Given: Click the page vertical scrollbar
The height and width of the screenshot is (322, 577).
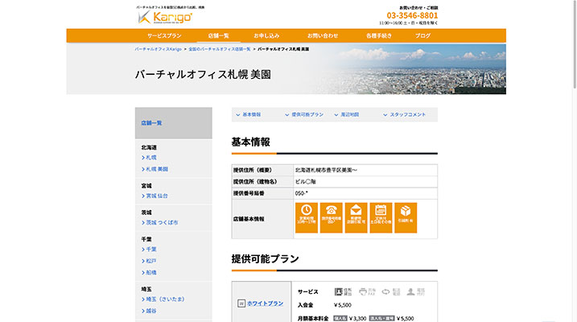Looking at the screenshot, I should point(575,44).
